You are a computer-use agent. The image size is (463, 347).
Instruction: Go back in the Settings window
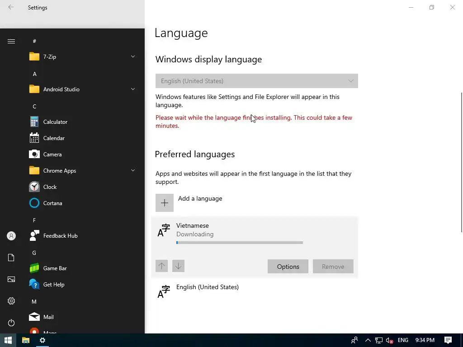(x=11, y=7)
